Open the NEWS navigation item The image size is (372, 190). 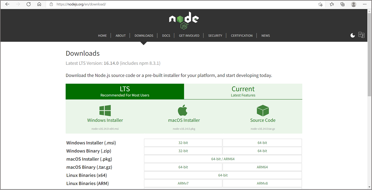click(x=266, y=36)
